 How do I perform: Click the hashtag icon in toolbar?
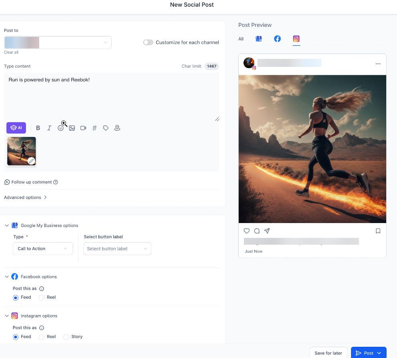point(95,128)
